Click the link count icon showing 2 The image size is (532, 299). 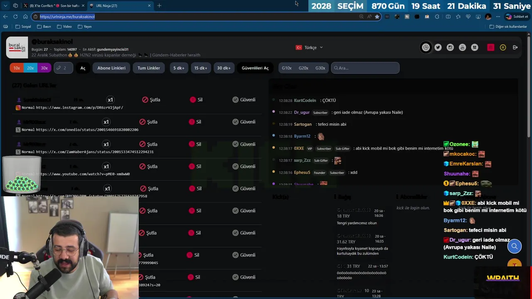[63, 68]
